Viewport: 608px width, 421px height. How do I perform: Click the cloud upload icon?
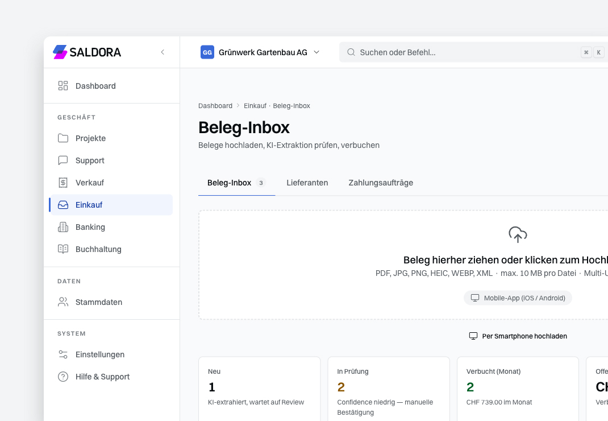tap(518, 234)
